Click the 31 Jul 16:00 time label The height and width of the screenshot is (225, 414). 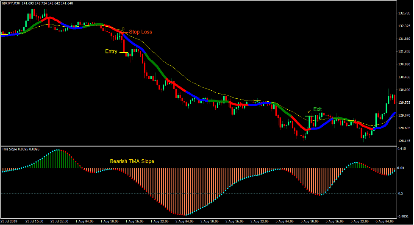(34, 221)
